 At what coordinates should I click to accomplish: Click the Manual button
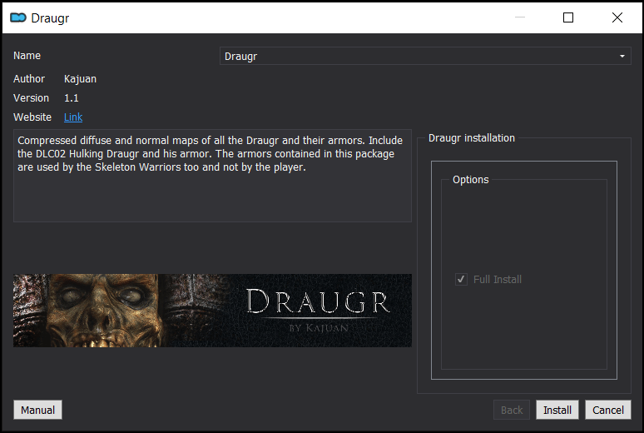point(37,410)
